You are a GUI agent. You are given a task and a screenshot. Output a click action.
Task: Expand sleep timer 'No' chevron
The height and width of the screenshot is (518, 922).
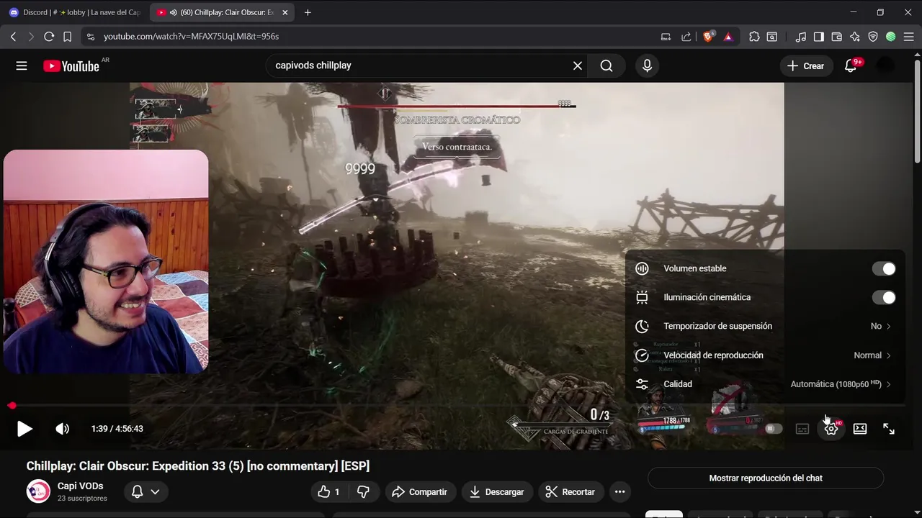tap(889, 326)
